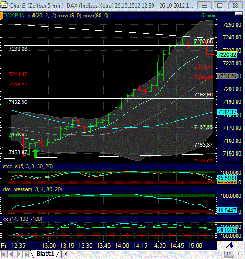Click the horizontal scrollbar left arrow
This screenshot has height=259, width=245.
[66, 254]
